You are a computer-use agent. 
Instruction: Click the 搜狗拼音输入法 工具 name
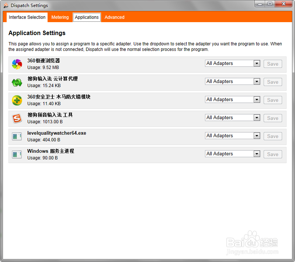[x=50, y=115]
